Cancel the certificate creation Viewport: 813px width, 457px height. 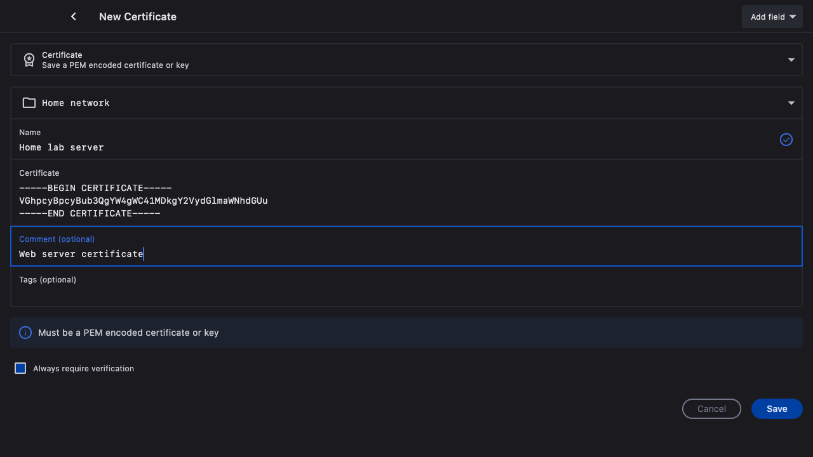(x=711, y=409)
